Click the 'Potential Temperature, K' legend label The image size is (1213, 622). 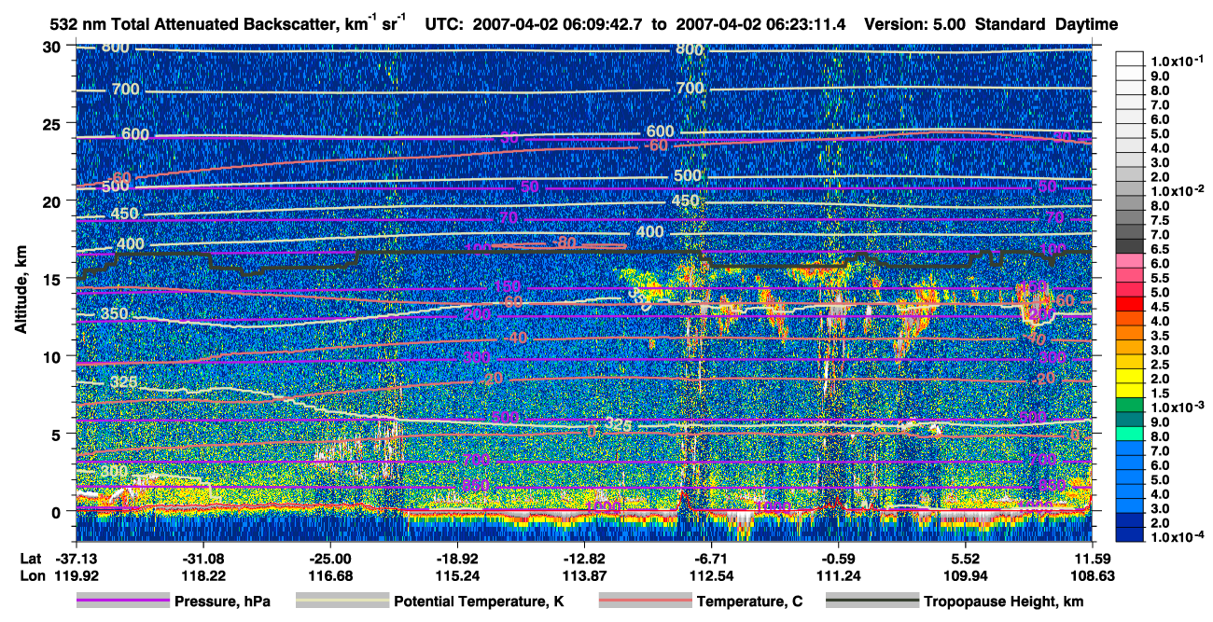coord(479,601)
